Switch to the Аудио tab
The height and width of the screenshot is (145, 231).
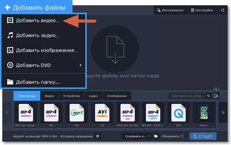click(93, 96)
